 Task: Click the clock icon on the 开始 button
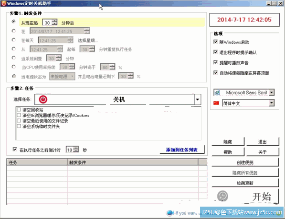coord(222,196)
